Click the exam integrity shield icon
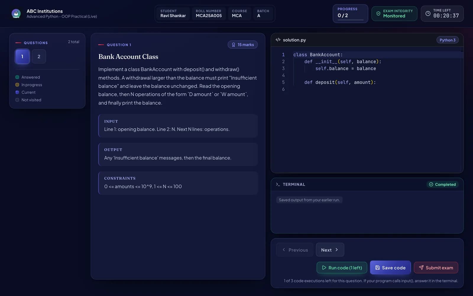The image size is (473, 296). [x=378, y=14]
